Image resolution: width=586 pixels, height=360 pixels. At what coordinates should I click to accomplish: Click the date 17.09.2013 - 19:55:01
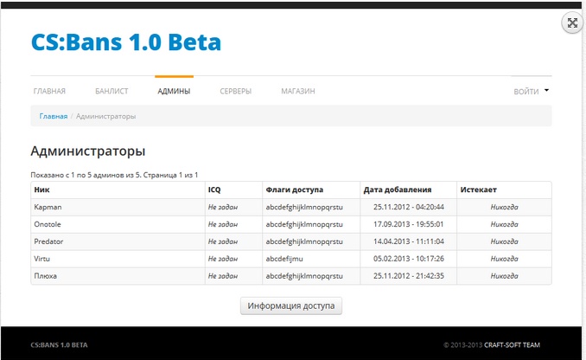pos(409,224)
